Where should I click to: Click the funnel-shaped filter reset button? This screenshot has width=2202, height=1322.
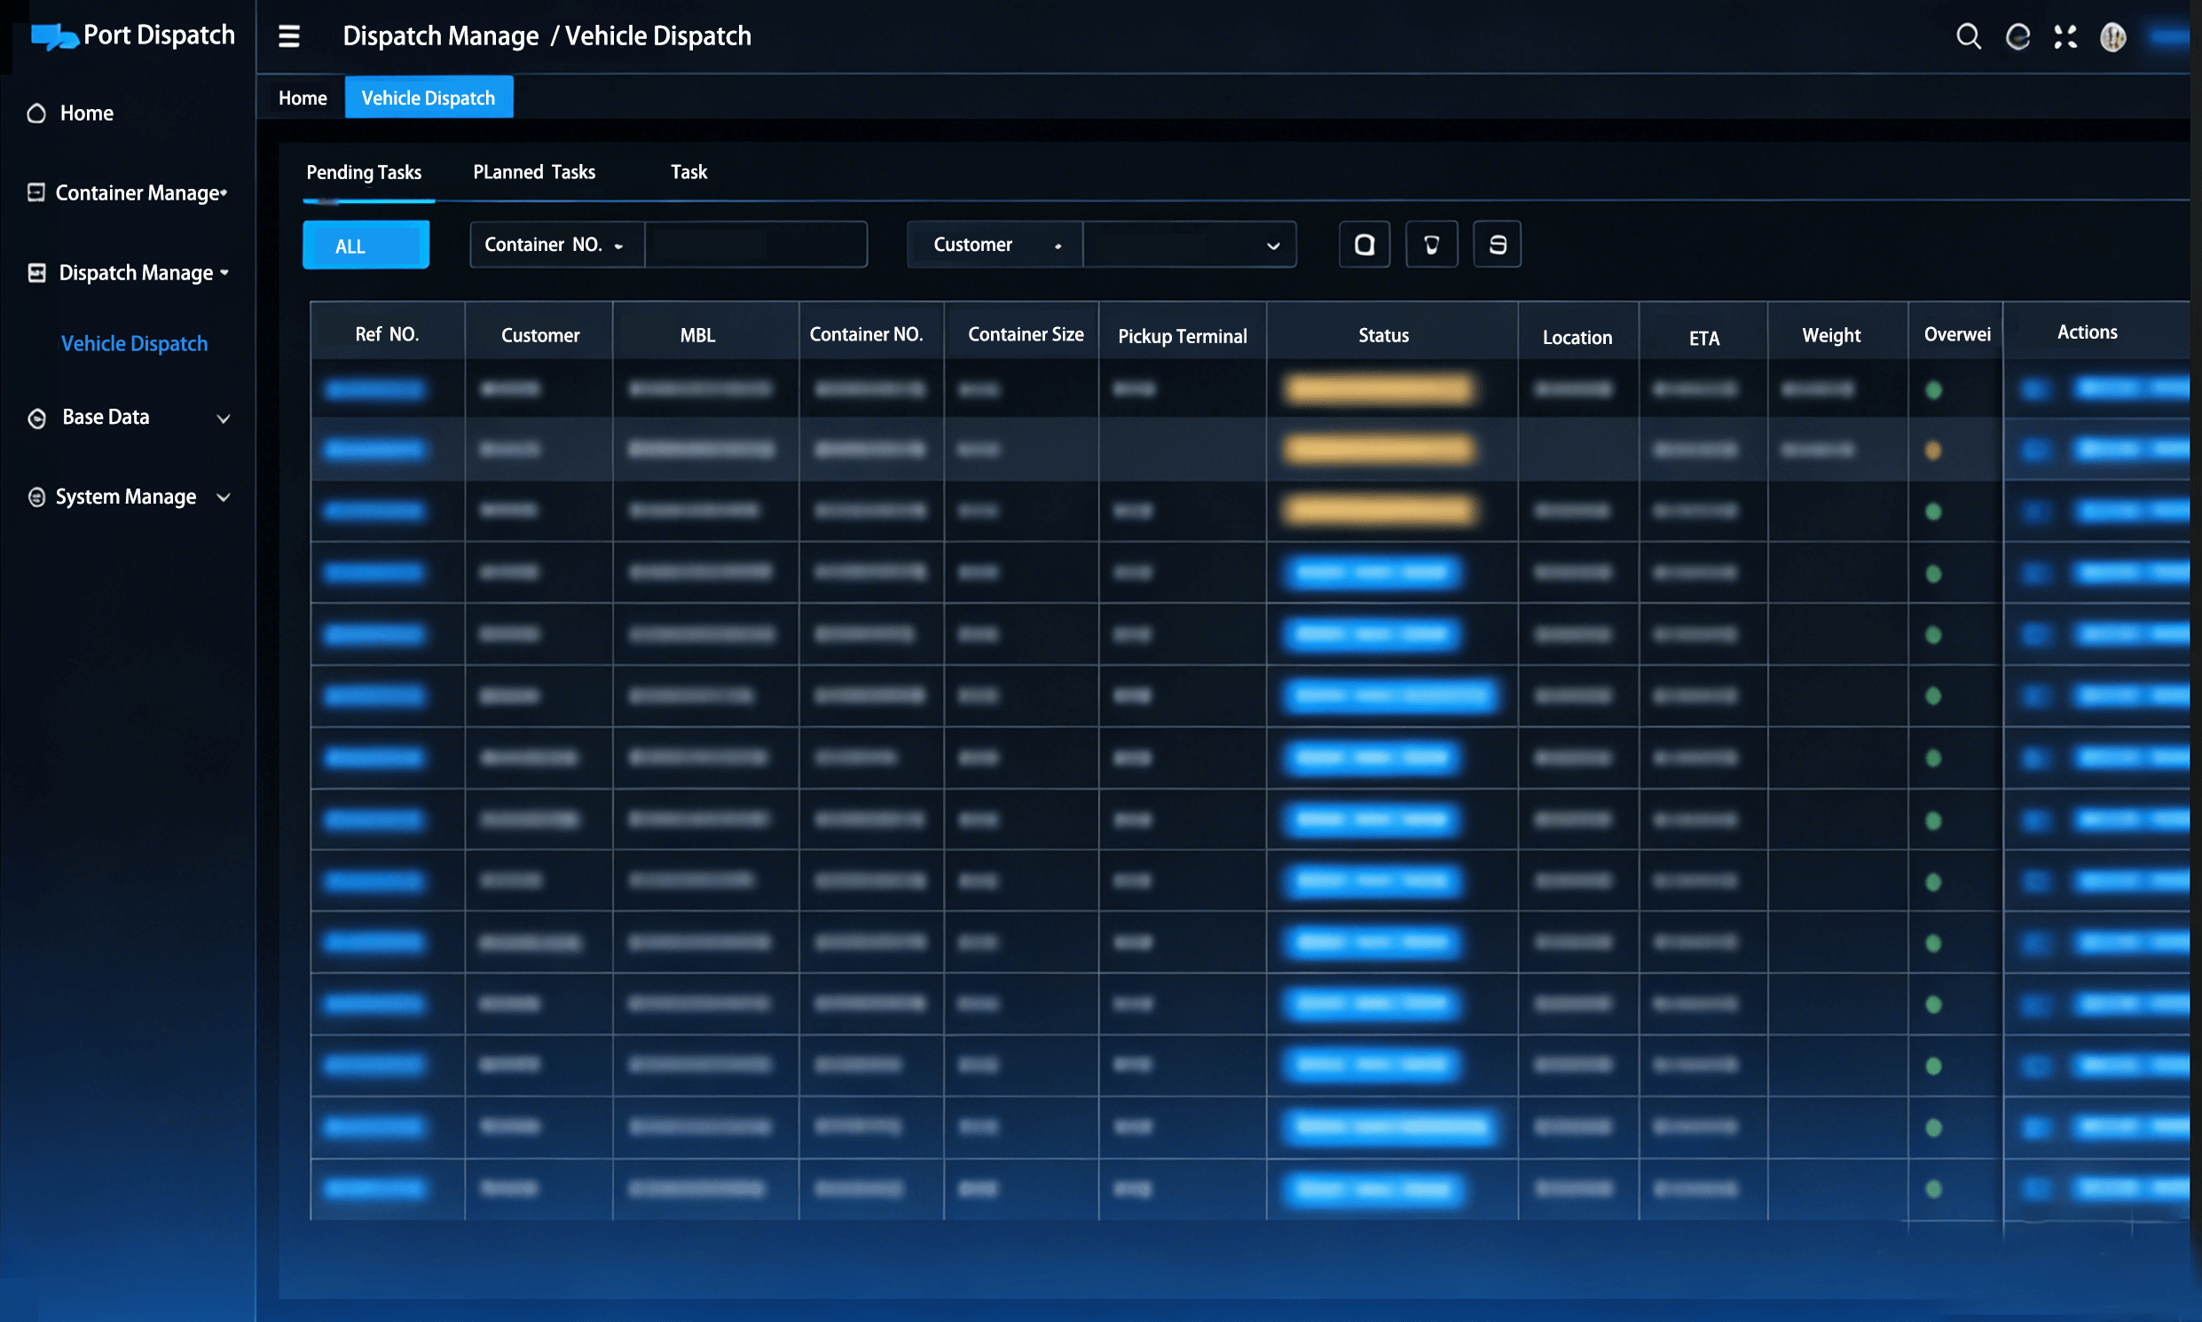(1431, 244)
